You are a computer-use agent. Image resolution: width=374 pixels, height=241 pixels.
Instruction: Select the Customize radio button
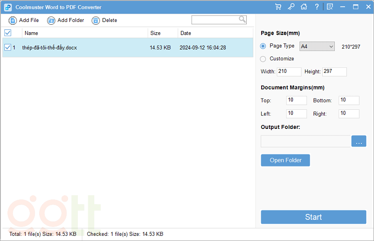(x=263, y=59)
